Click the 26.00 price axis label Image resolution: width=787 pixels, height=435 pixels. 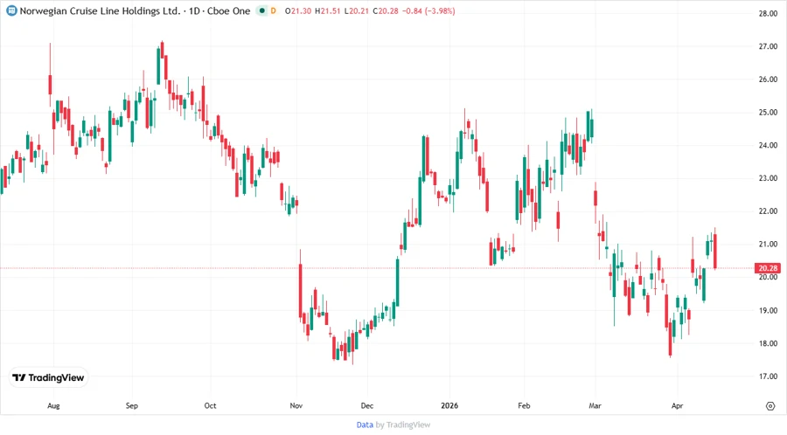(x=768, y=79)
